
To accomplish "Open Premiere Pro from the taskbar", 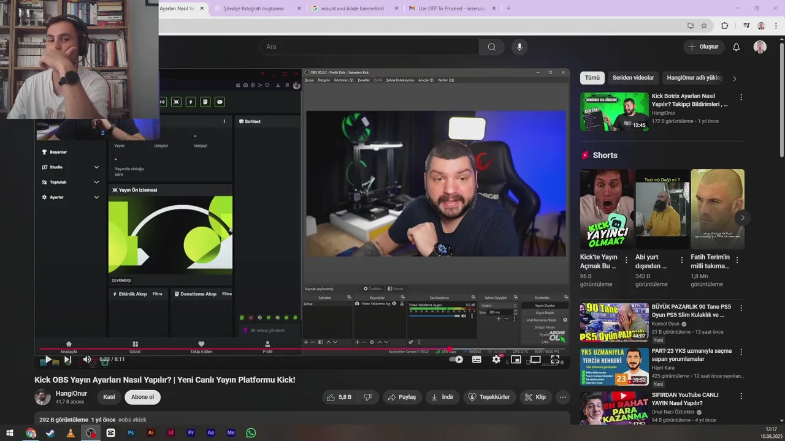I will [191, 432].
